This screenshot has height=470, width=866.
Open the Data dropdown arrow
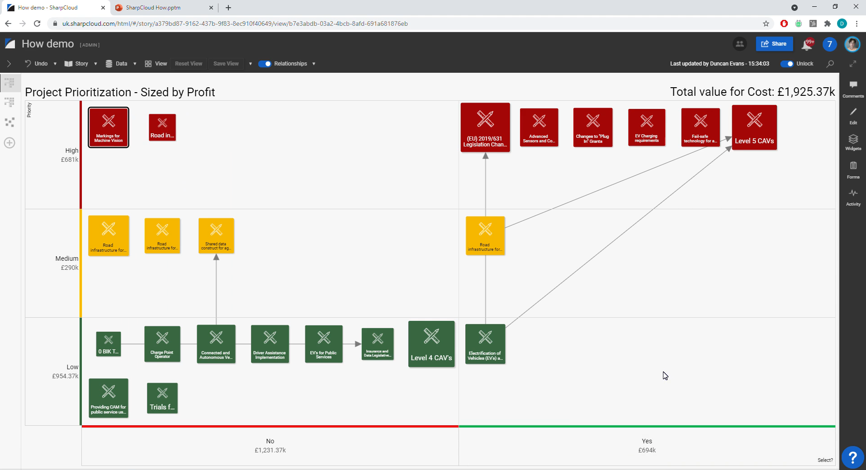coord(134,64)
